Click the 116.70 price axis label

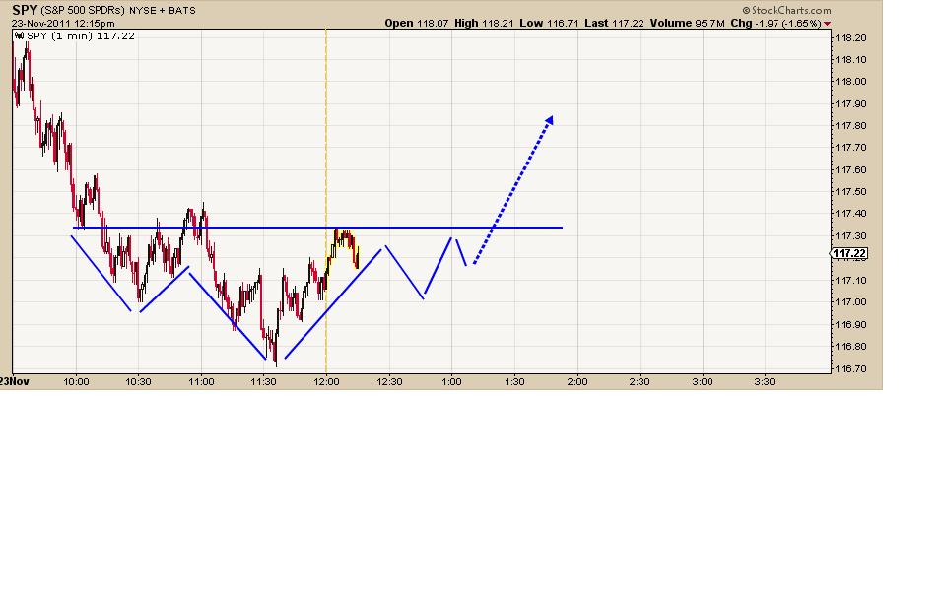coord(850,368)
